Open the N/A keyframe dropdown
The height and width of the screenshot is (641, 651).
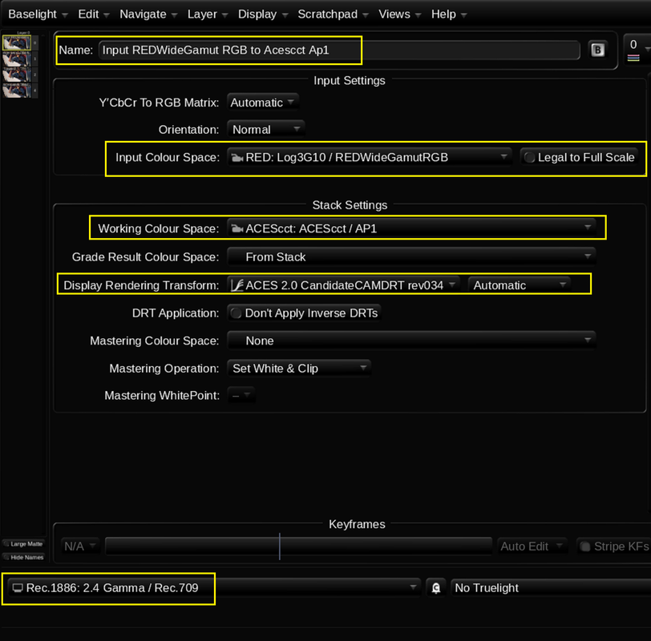tap(80, 546)
